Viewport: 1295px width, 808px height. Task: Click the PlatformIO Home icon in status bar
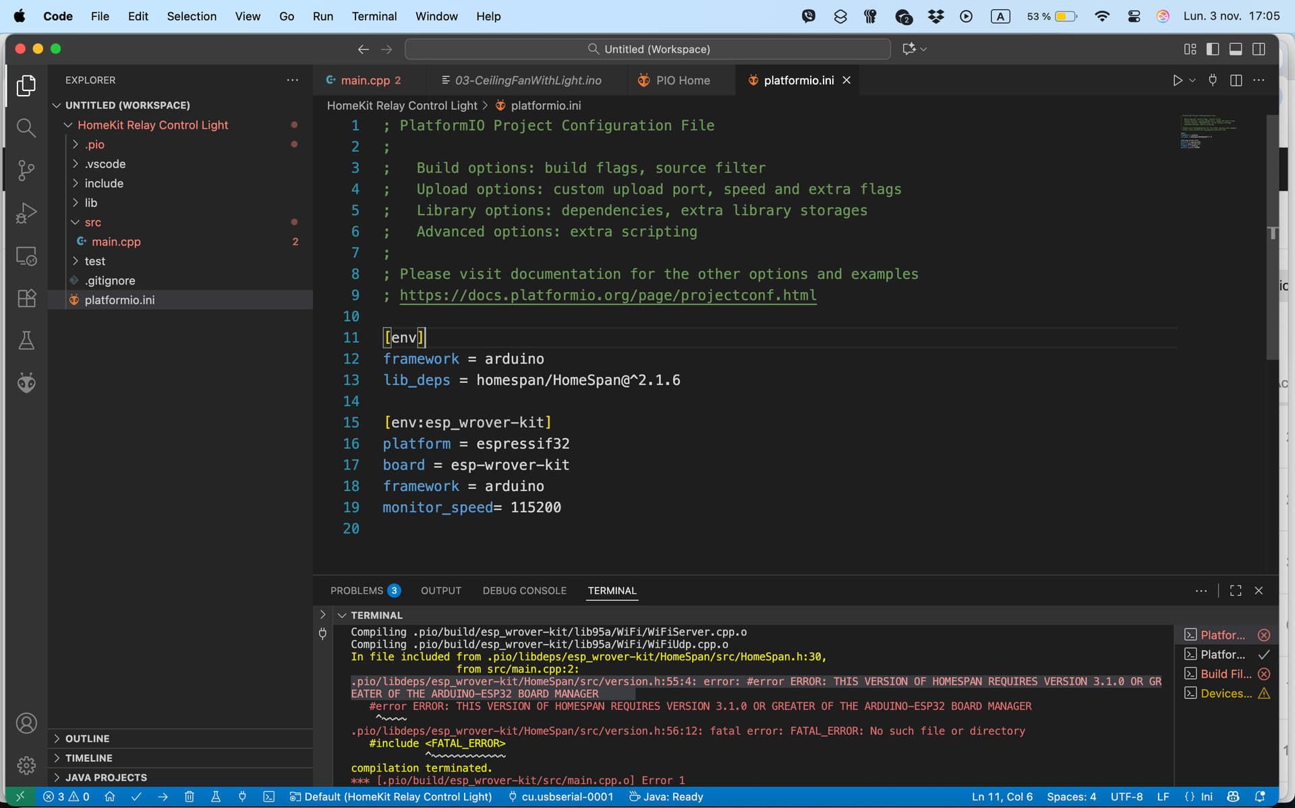tap(110, 797)
